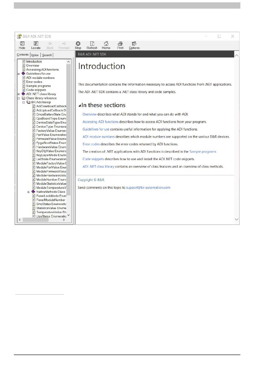Viewport: 254px width, 366px height.
Task: Click the page icon beside ModuleNumber Enumeration
Action: coord(34,179)
